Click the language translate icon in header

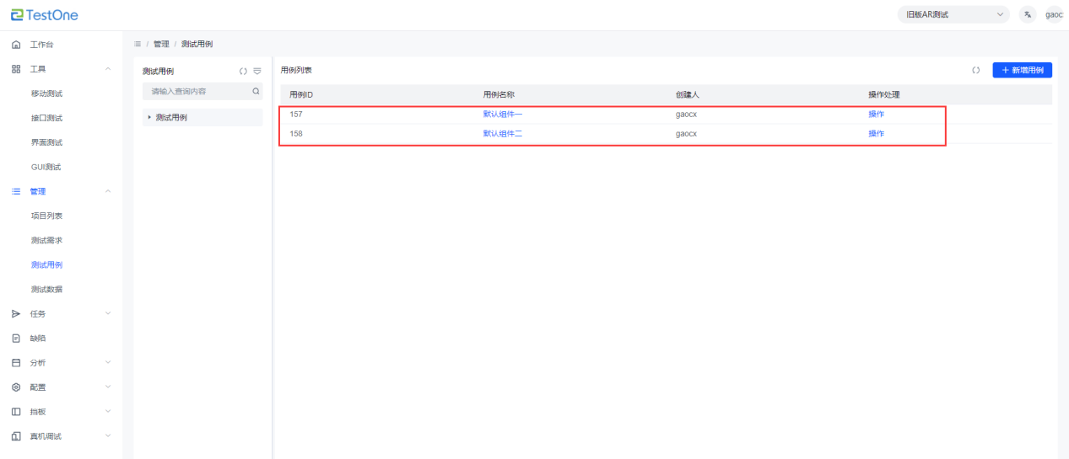point(1028,14)
